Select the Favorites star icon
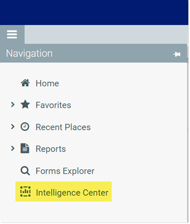The width and height of the screenshot is (190, 224). click(26, 105)
